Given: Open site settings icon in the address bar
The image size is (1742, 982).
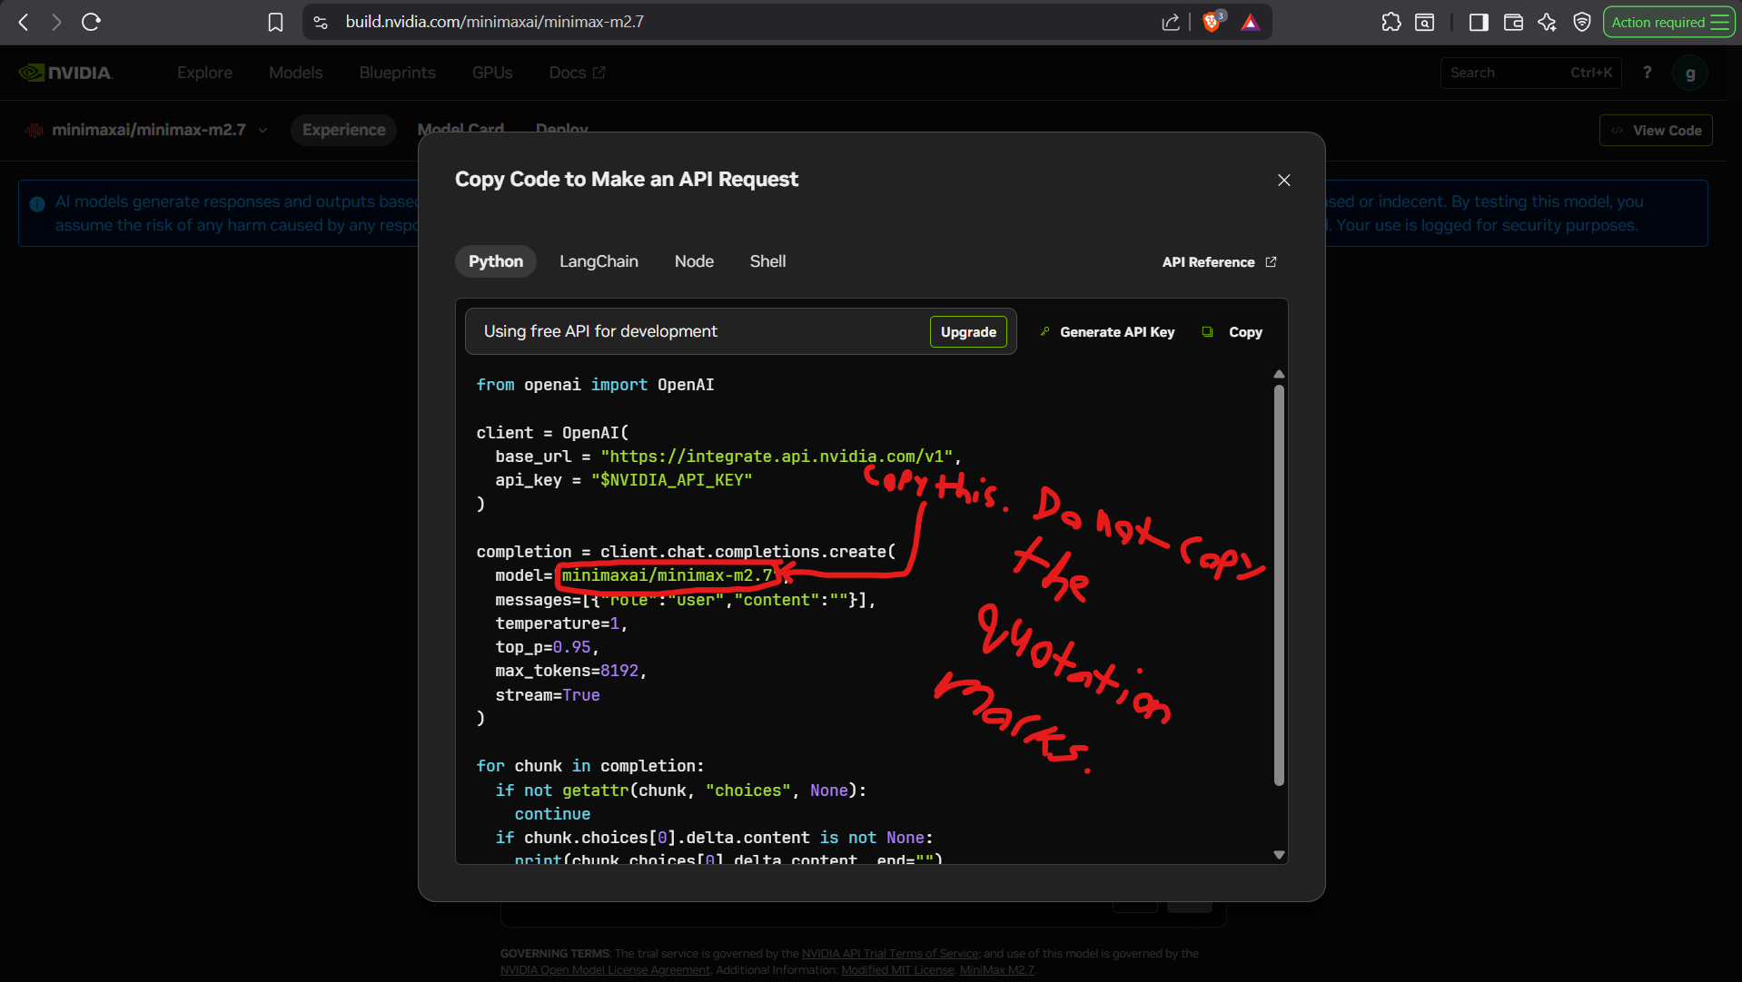Looking at the screenshot, I should click(x=321, y=22).
